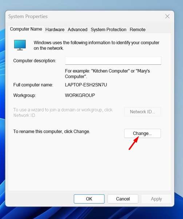Click the Change... button
The image size is (183, 219).
[142, 133]
